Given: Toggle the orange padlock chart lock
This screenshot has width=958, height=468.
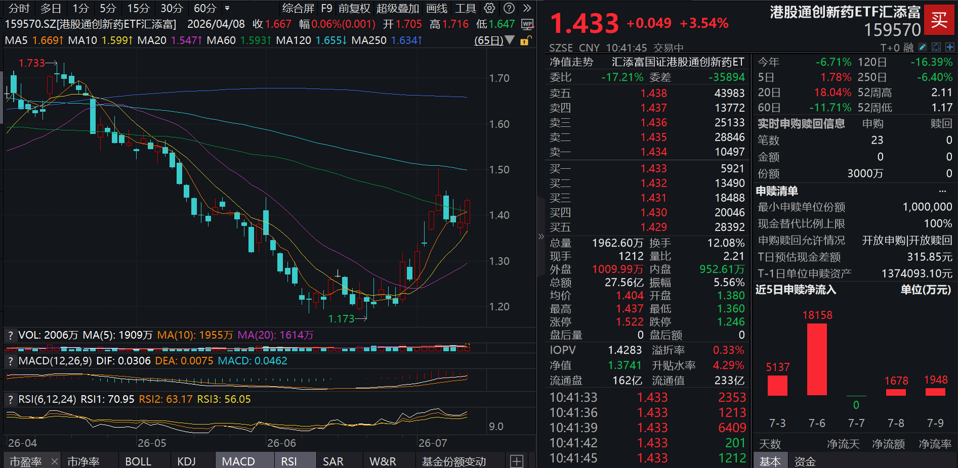Looking at the screenshot, I should 526,40.
